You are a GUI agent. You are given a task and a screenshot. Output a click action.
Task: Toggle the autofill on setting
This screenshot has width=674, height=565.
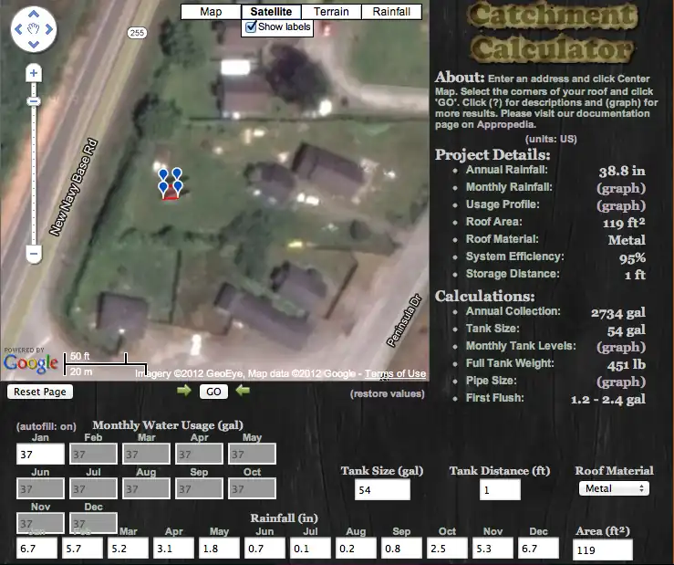[46, 426]
